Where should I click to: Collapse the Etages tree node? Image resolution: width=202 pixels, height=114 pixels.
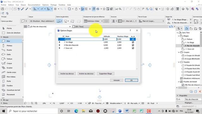click(x=179, y=36)
